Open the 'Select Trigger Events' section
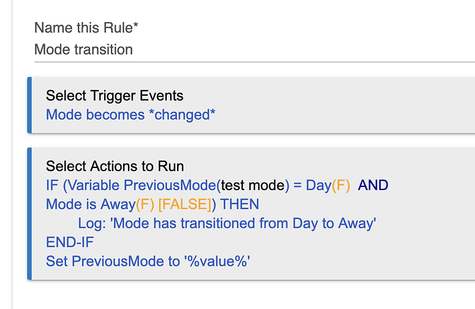Image resolution: width=475 pixels, height=309 pixels. 115,96
